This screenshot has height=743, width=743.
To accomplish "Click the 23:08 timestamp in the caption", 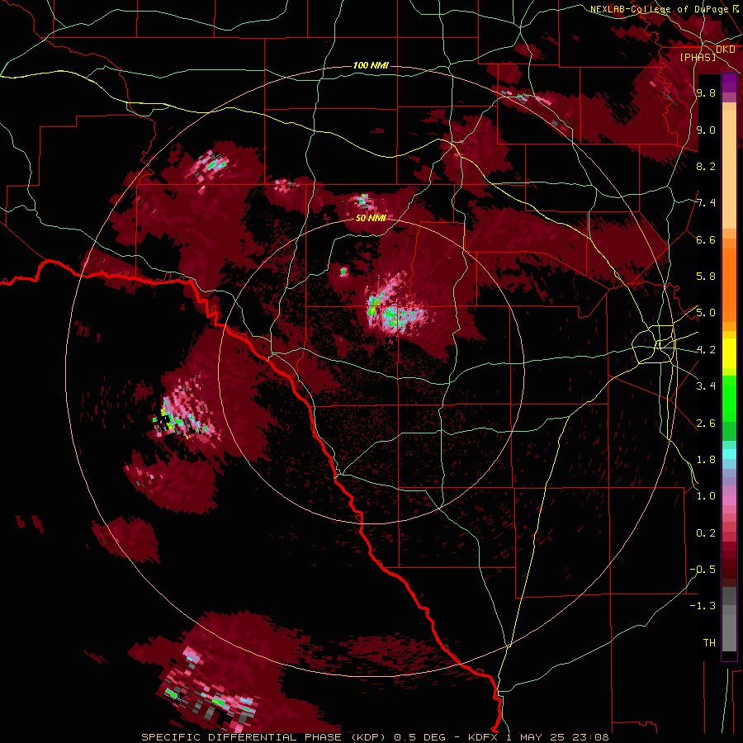I will [x=592, y=737].
